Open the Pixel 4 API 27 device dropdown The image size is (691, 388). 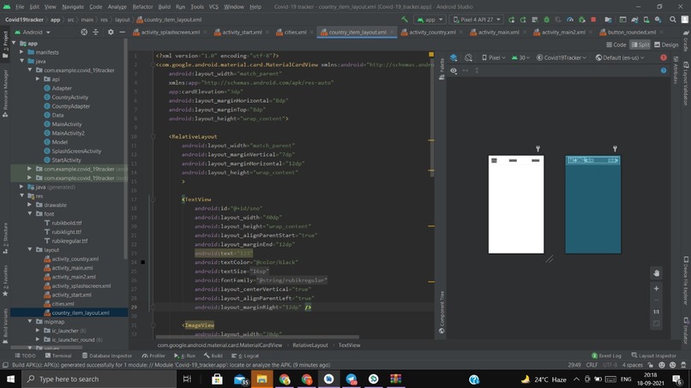477,20
